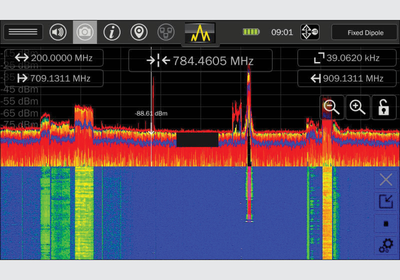Click the greyed-out network connection icon
The height and width of the screenshot is (280, 400).
[x=166, y=32]
